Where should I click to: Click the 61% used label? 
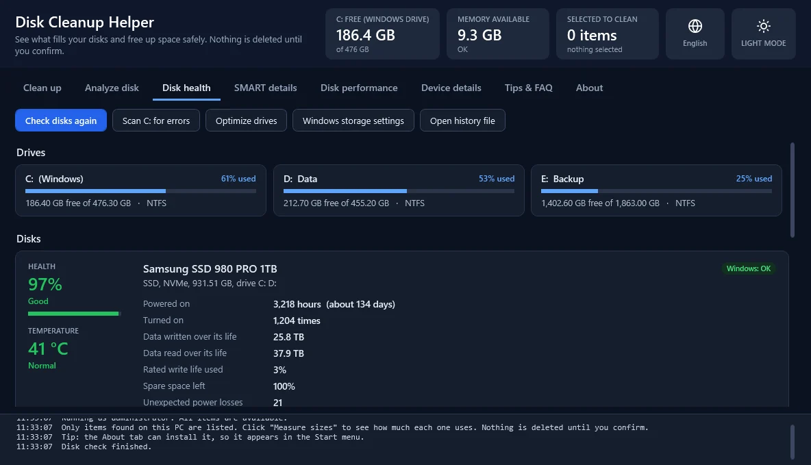point(238,179)
